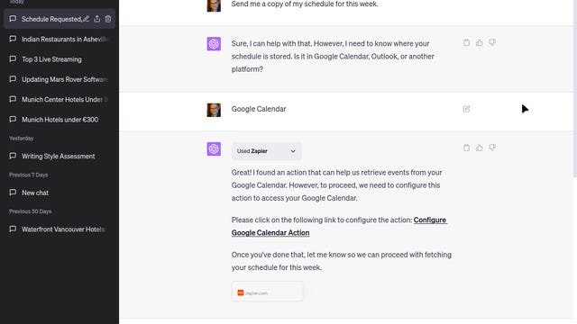Viewport: 577px width, 324px height.
Task: Open Indian Restaurants in Asheville chat
Action: (x=60, y=39)
